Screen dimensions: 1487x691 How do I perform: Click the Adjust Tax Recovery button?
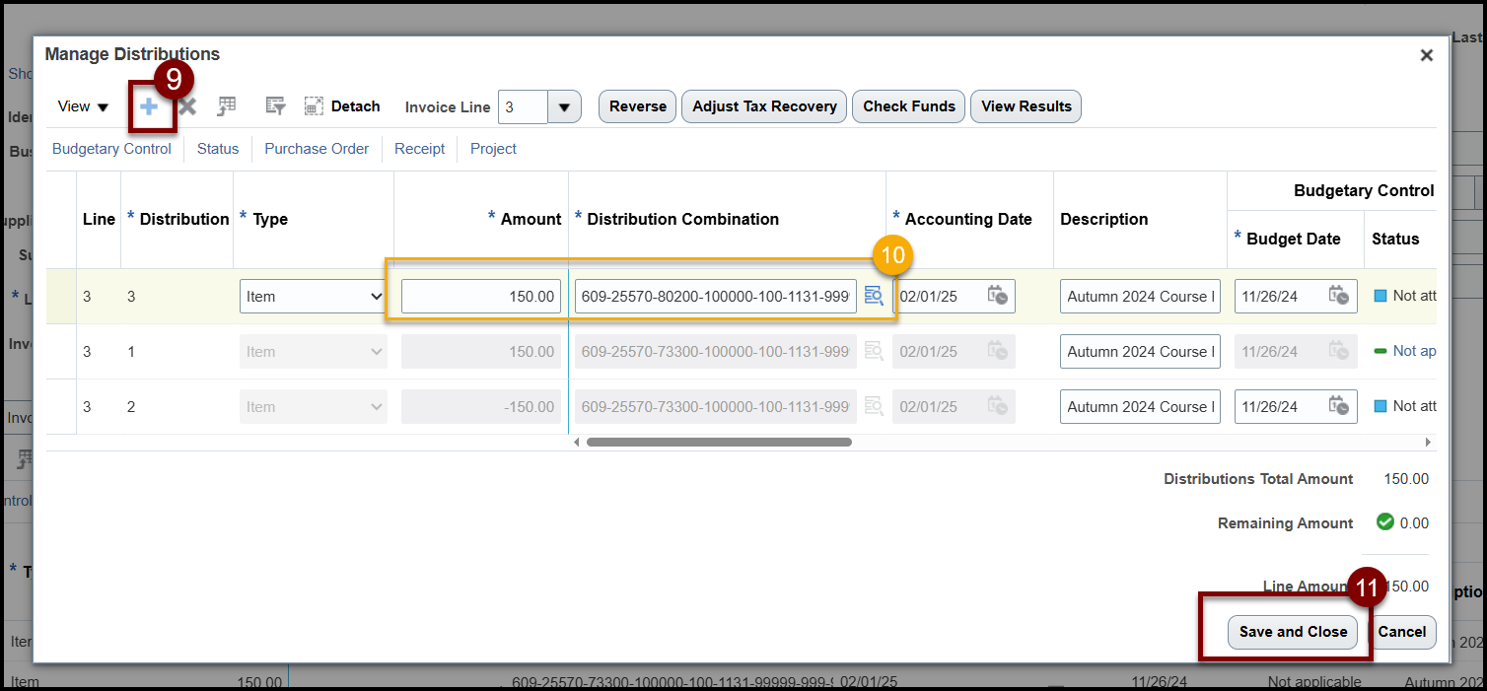(764, 106)
